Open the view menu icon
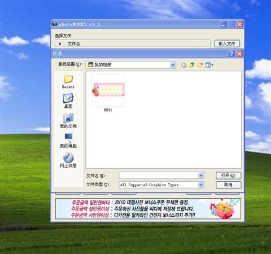271x254 pixels. coord(209,65)
